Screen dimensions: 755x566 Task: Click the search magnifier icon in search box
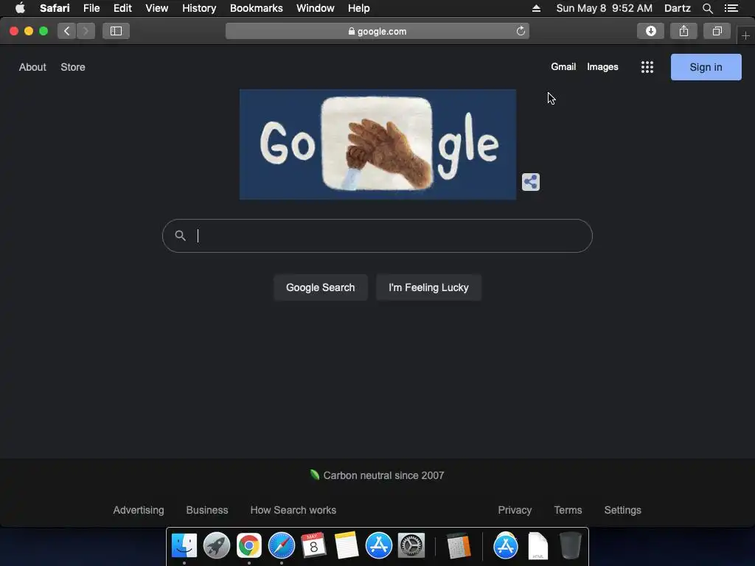[x=180, y=235]
